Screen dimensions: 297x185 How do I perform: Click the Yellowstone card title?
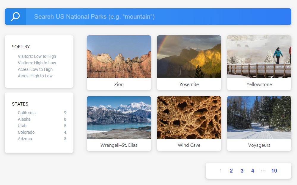pos(259,84)
